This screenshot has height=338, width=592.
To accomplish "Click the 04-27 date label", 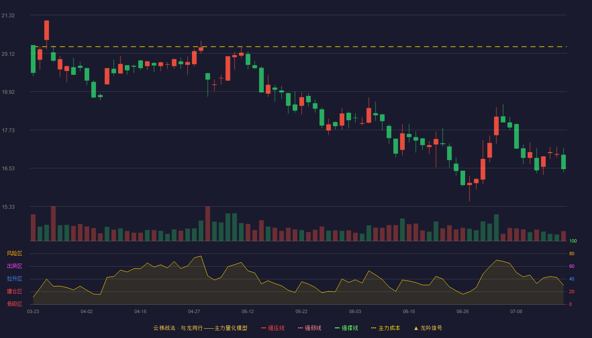I will [x=194, y=311].
